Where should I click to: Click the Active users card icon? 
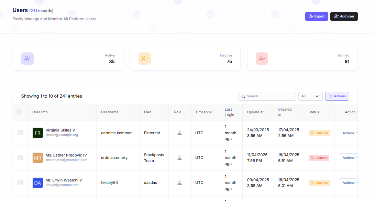[27, 59]
